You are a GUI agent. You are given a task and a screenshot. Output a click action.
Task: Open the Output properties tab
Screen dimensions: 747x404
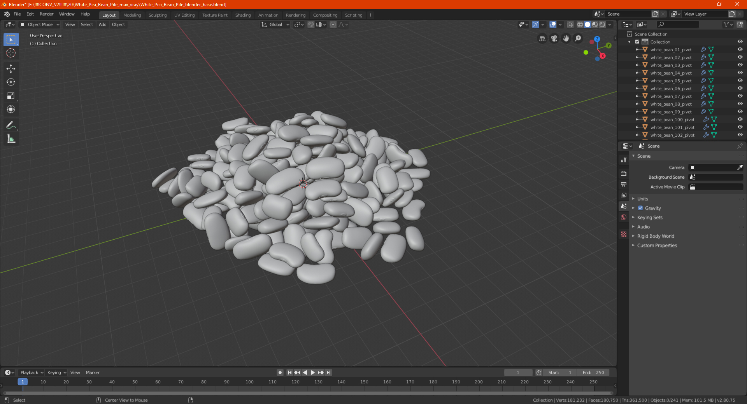[624, 185]
